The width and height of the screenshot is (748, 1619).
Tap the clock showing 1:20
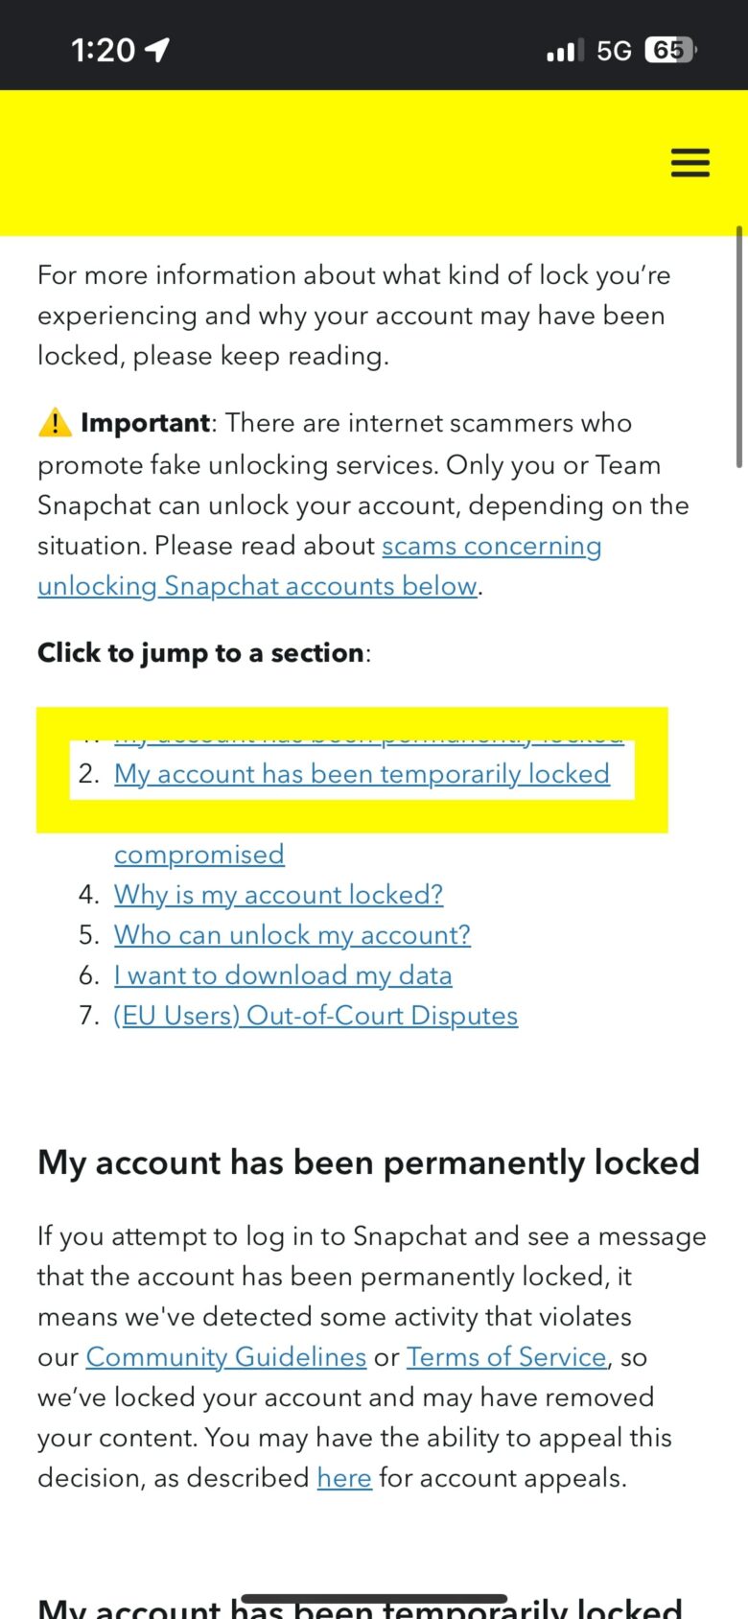click(x=104, y=48)
